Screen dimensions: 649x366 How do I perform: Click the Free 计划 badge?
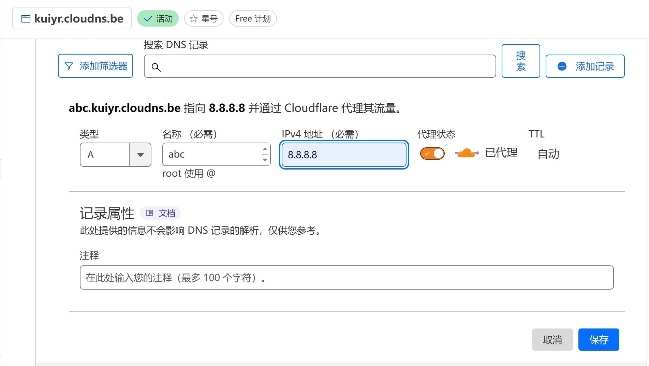(253, 18)
